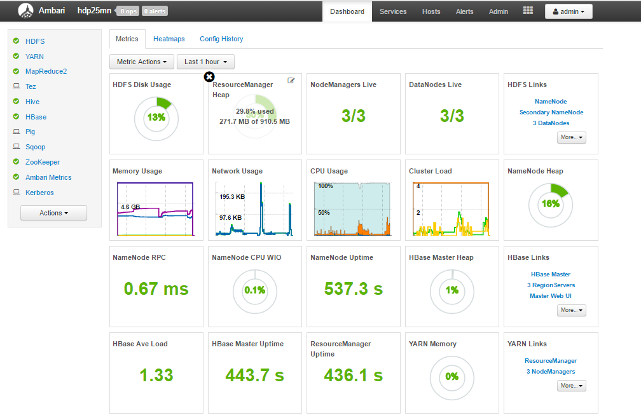Click the MapReduce2 status check icon

pyautogui.click(x=16, y=71)
